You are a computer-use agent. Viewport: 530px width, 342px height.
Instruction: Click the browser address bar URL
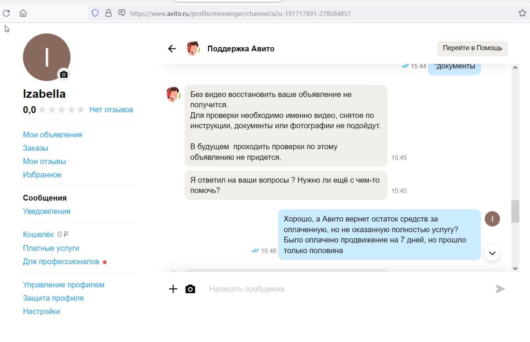click(x=240, y=13)
